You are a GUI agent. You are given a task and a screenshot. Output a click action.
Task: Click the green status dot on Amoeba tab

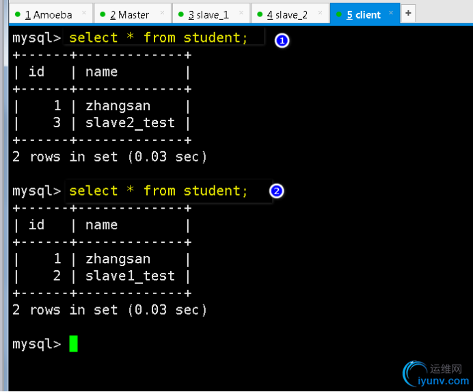point(18,14)
